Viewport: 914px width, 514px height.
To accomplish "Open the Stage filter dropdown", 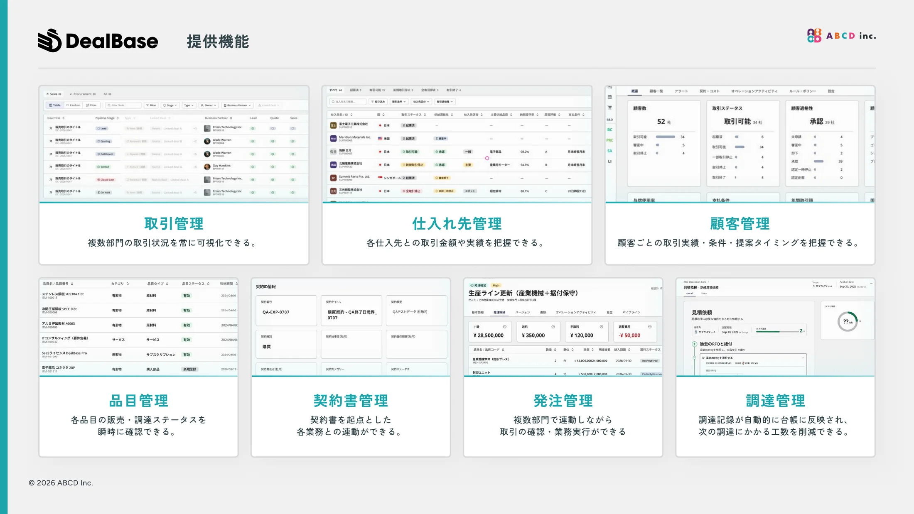I will click(170, 105).
